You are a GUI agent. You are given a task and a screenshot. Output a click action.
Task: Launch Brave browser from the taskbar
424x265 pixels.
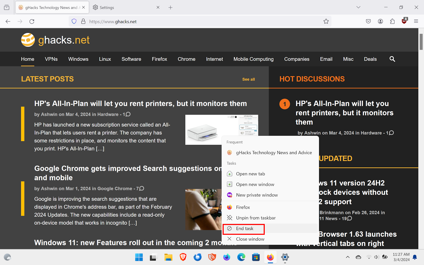click(x=183, y=257)
